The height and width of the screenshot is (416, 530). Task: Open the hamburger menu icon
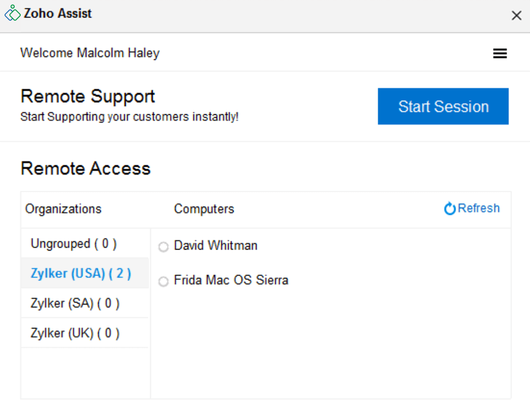(x=500, y=53)
